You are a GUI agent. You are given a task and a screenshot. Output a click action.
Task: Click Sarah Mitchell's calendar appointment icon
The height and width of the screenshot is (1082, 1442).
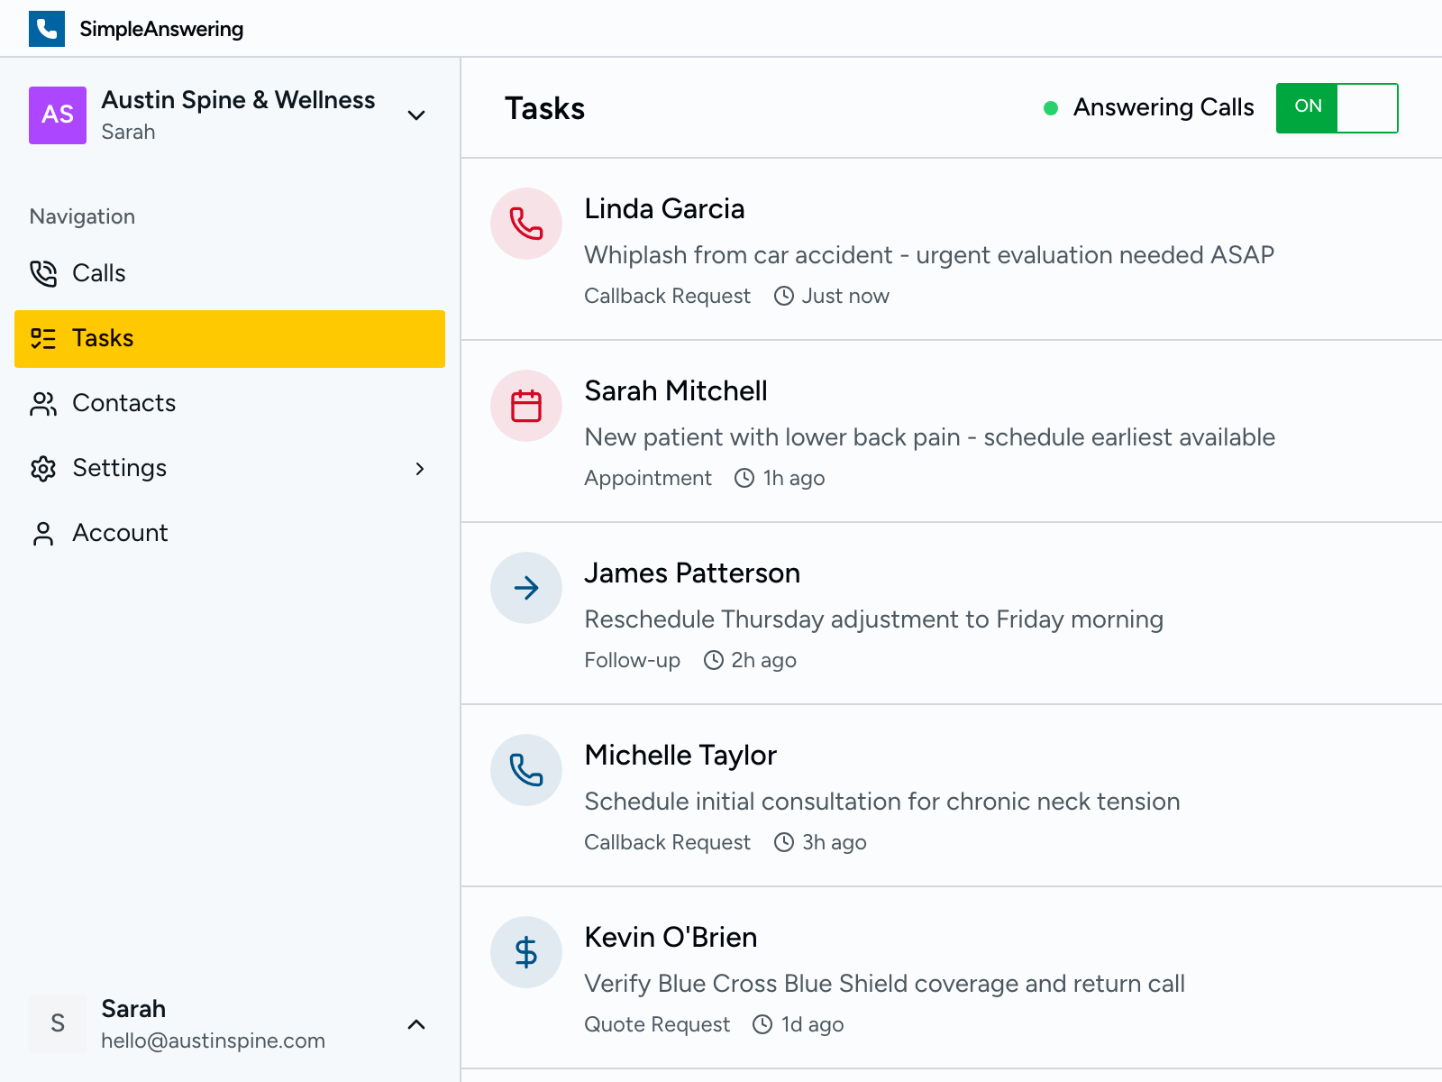[x=526, y=406]
